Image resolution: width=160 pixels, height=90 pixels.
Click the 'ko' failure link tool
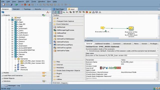(67, 12)
